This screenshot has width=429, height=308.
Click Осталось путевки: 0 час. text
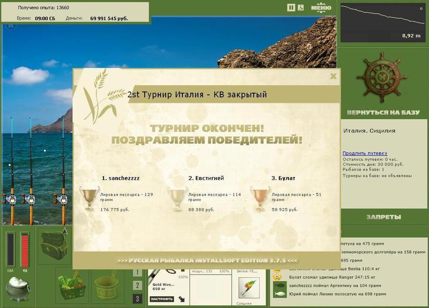370,159
